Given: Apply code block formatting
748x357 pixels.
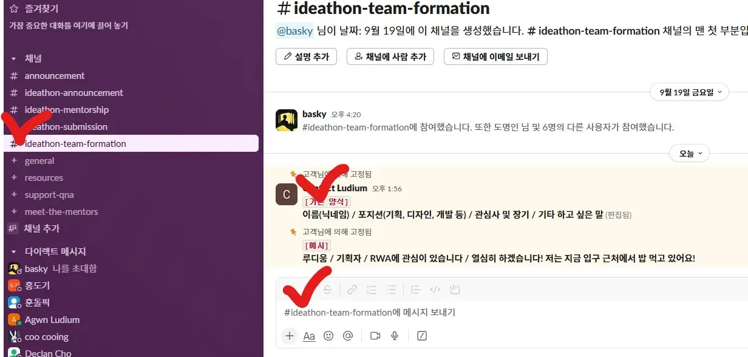Looking at the screenshot, I should click(455, 290).
